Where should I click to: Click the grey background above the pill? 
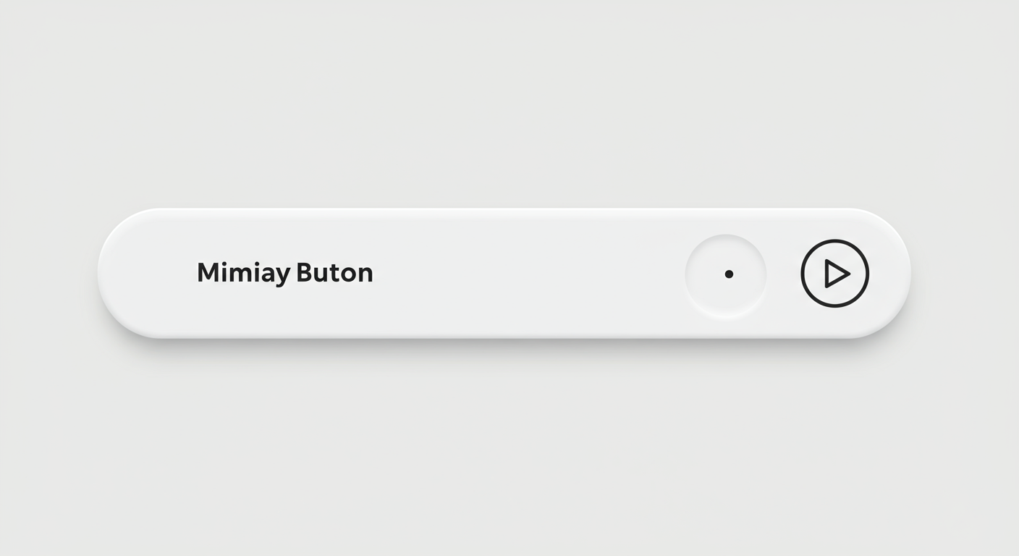pos(507,109)
